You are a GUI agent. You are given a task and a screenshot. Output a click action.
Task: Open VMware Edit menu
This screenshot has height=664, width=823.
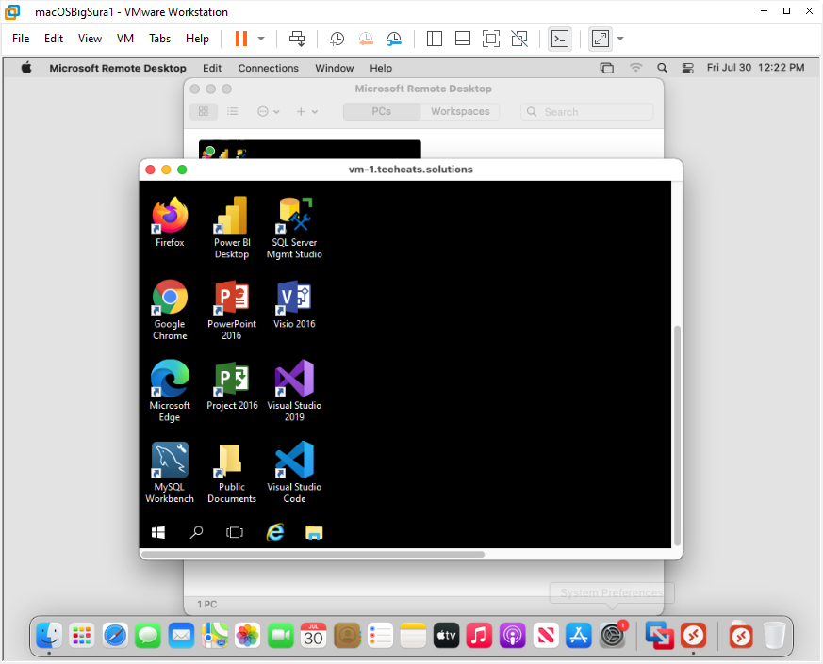click(x=54, y=39)
